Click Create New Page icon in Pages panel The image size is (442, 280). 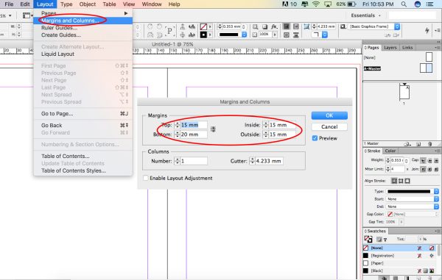tap(418, 144)
